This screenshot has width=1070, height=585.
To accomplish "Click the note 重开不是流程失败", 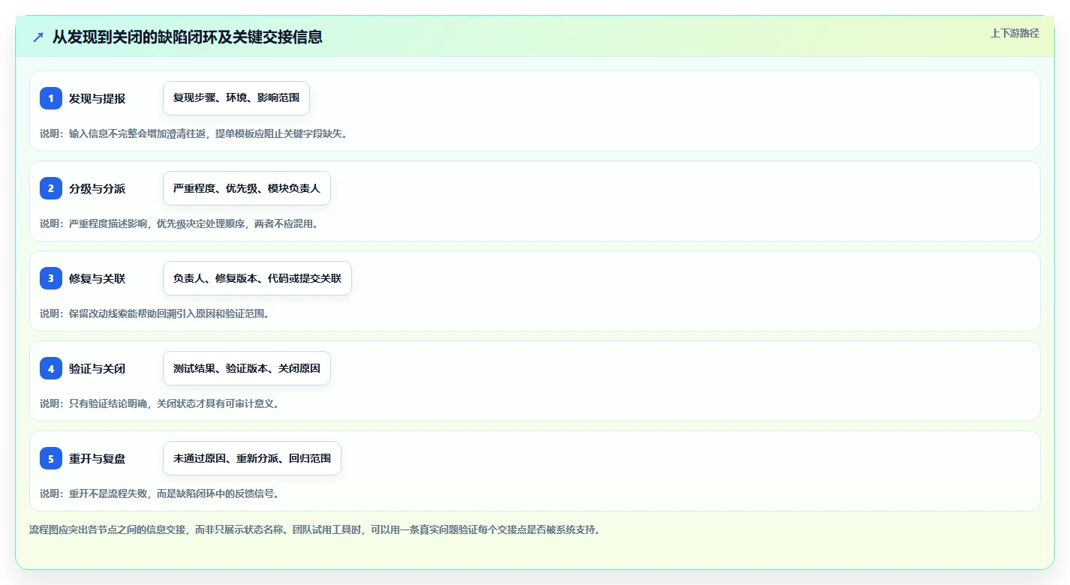I will [160, 493].
